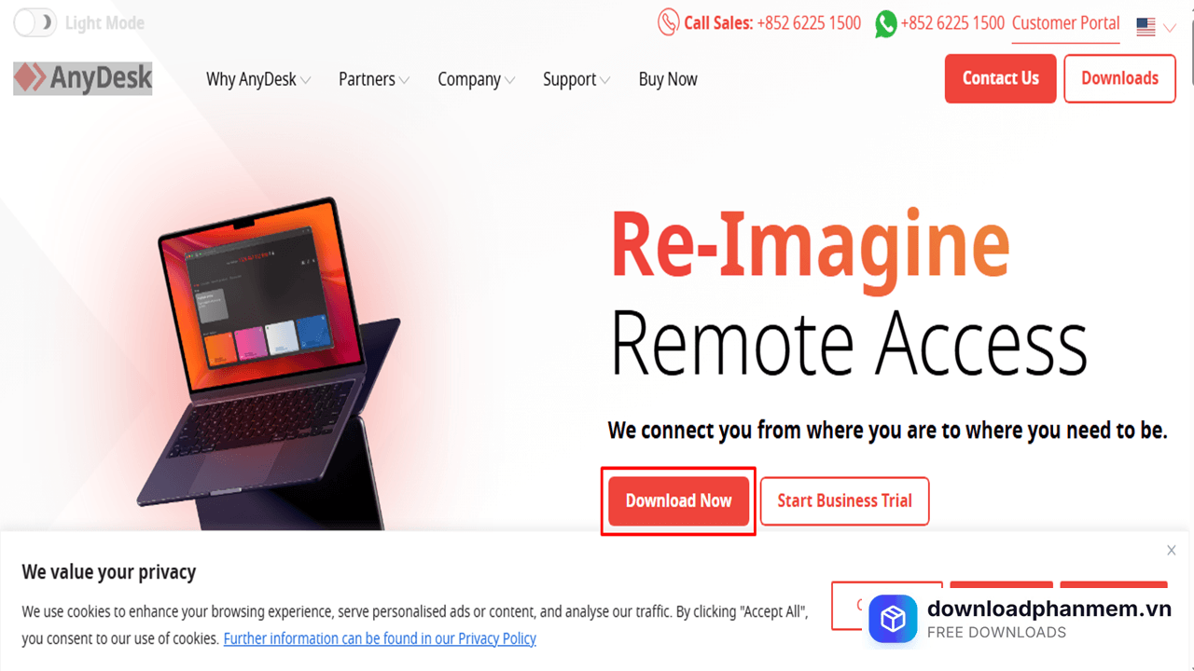Click Start Business Trial button
The image size is (1194, 671).
844,501
